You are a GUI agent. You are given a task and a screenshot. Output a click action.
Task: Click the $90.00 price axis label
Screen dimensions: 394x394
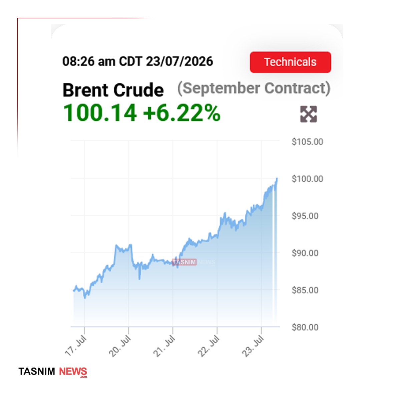pos(305,253)
